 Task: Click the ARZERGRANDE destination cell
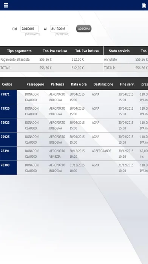coord(102,151)
